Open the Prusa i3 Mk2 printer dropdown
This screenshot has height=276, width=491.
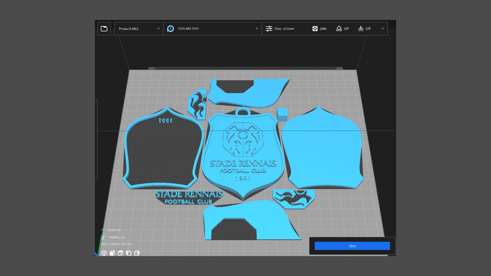pos(139,29)
